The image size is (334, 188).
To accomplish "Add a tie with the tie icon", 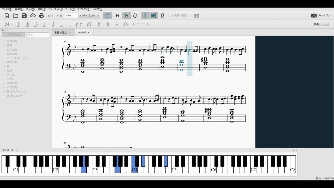I will click(79, 24).
